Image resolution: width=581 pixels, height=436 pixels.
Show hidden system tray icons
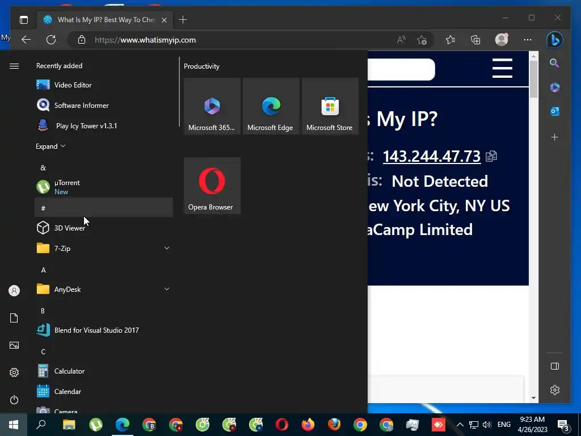click(460, 425)
